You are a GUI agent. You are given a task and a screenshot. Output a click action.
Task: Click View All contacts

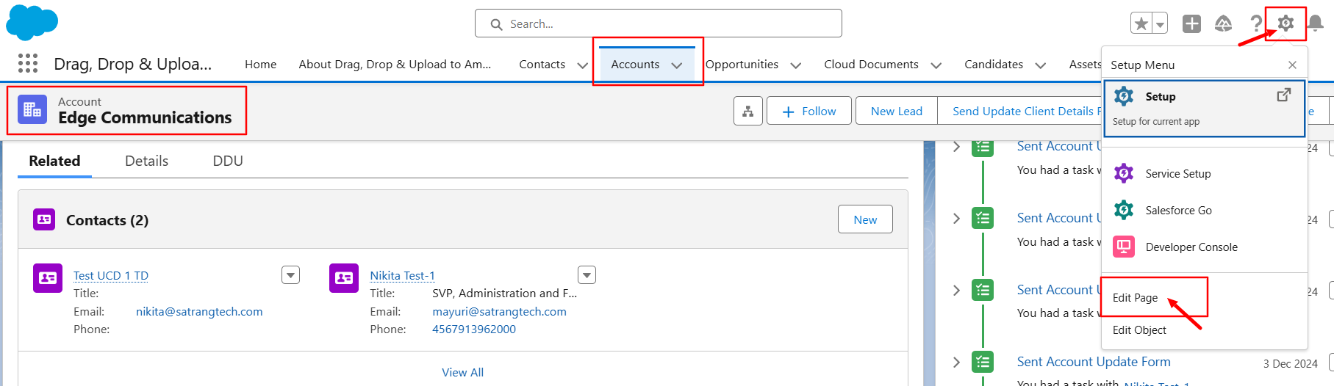(463, 373)
